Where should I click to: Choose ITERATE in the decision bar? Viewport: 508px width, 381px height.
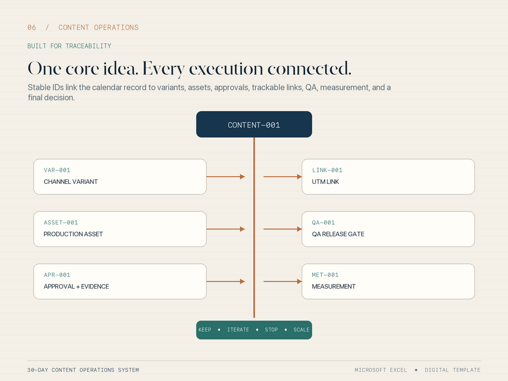[238, 330]
